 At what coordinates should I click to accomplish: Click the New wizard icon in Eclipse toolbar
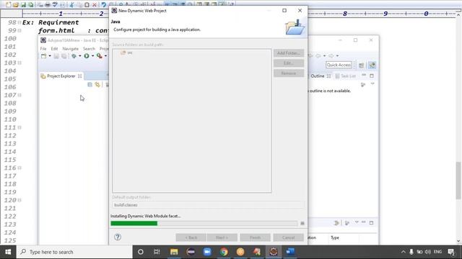pyautogui.click(x=43, y=56)
